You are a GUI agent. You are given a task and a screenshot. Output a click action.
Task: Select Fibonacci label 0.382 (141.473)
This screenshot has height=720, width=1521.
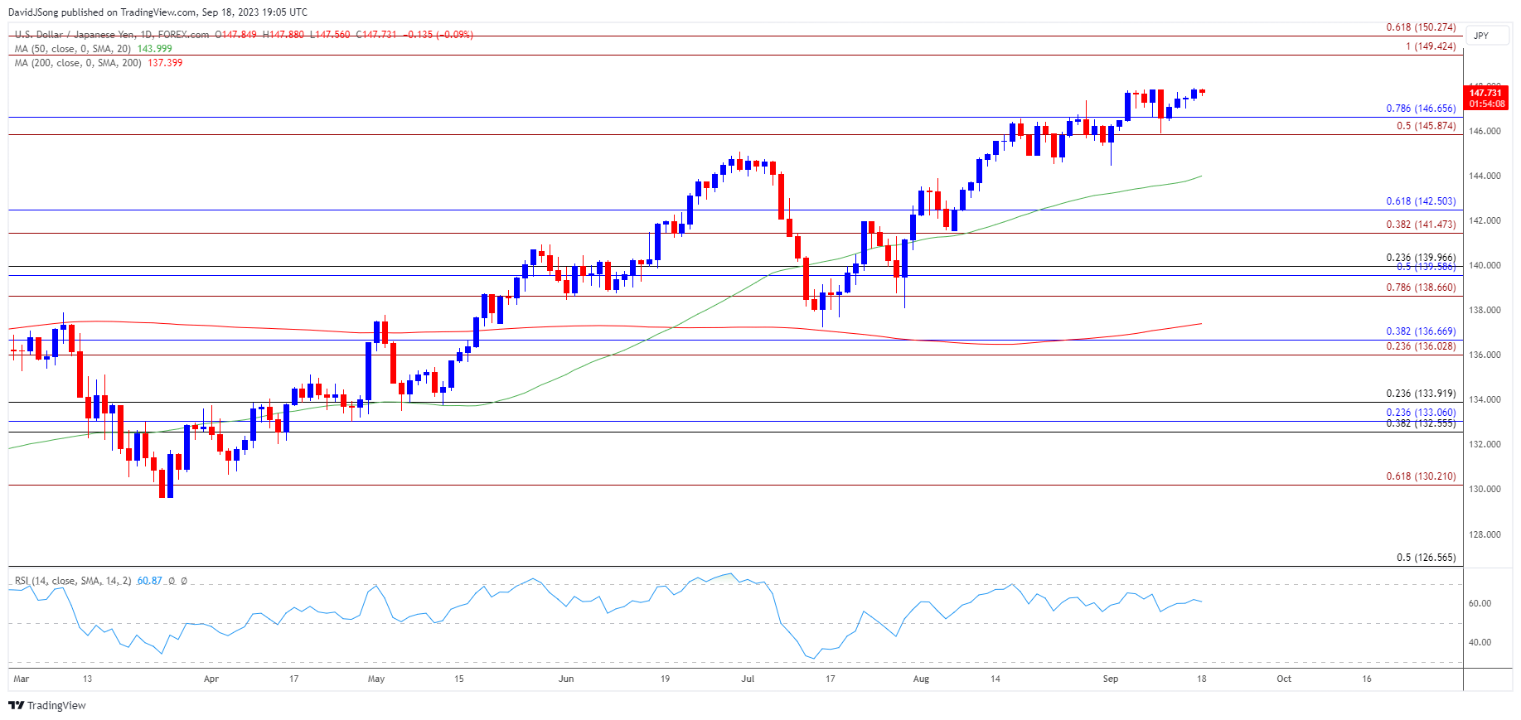coord(1421,225)
